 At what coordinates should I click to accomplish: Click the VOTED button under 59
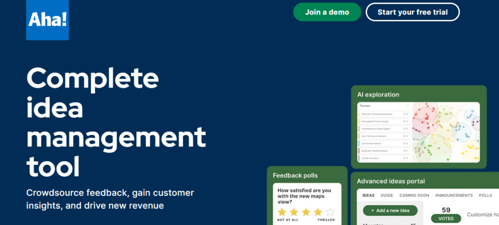(446, 219)
